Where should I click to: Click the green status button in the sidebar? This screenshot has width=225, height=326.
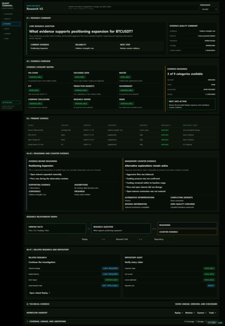point(11,102)
